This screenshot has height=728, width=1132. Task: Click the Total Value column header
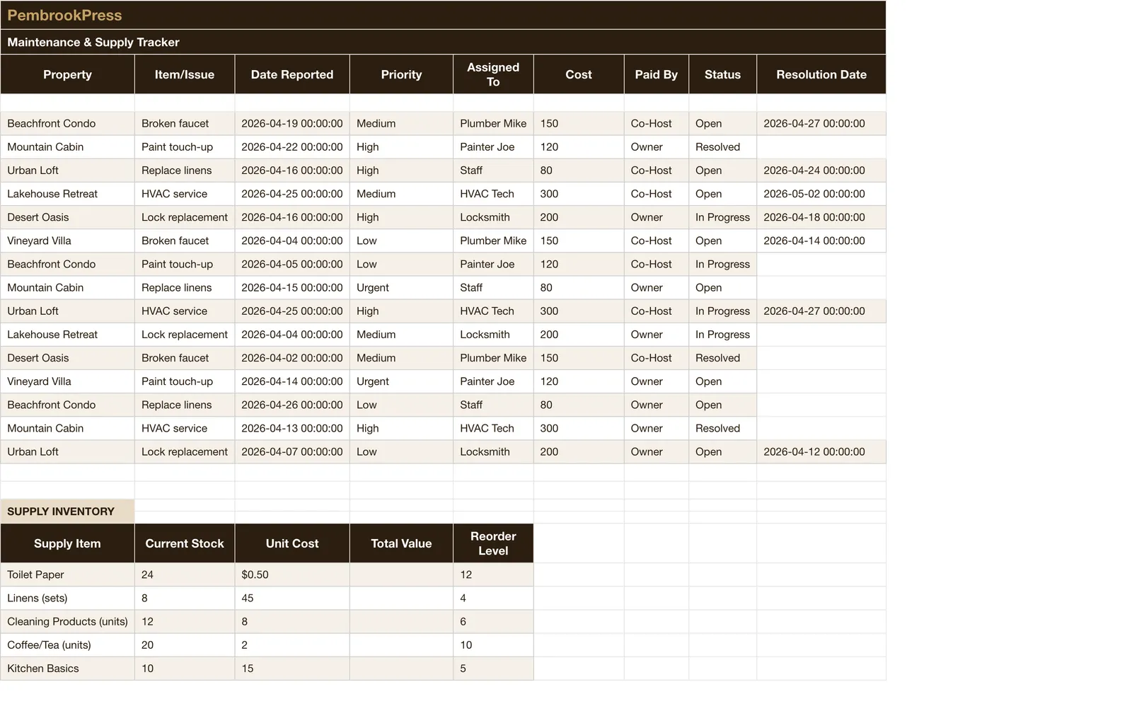click(401, 543)
